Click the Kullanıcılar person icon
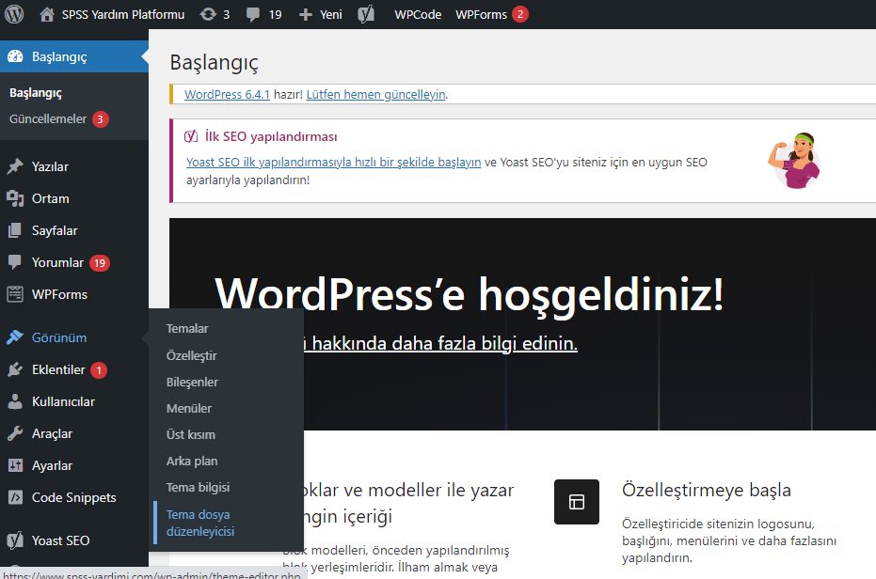 [x=15, y=401]
